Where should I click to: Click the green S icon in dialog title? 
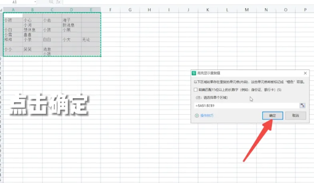coord(194,73)
